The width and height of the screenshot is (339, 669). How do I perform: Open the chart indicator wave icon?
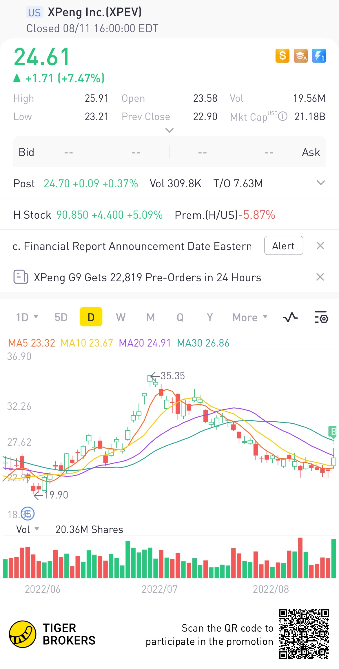point(290,317)
